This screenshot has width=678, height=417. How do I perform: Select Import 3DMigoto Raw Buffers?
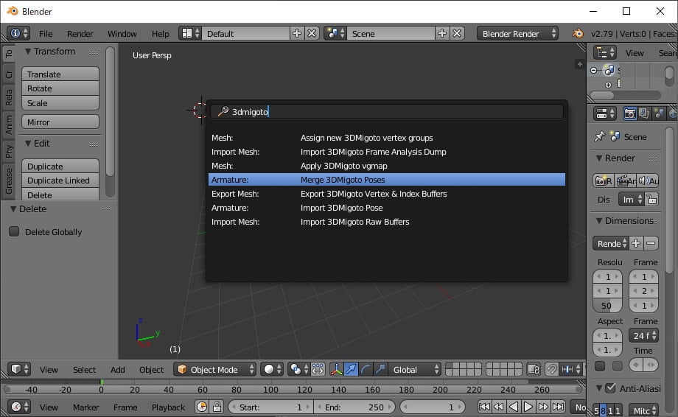point(387,222)
